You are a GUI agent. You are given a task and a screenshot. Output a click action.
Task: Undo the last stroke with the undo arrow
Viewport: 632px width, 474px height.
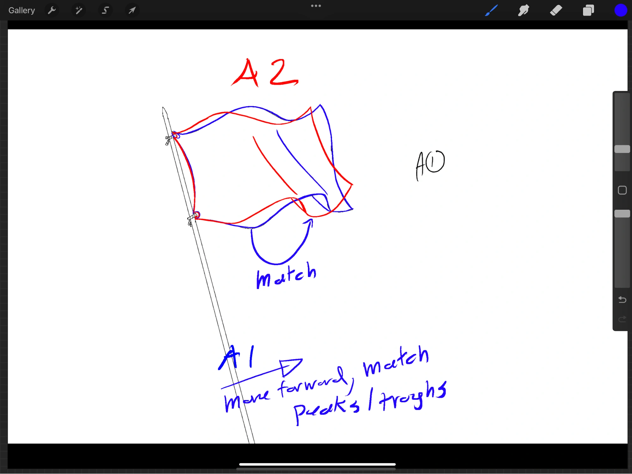pos(622,299)
